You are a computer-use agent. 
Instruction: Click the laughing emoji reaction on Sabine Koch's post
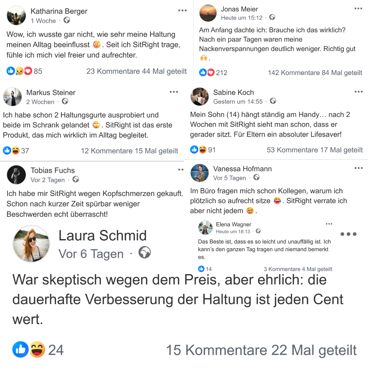tap(203, 150)
